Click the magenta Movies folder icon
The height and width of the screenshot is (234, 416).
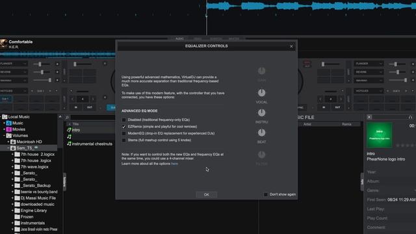click(8, 129)
